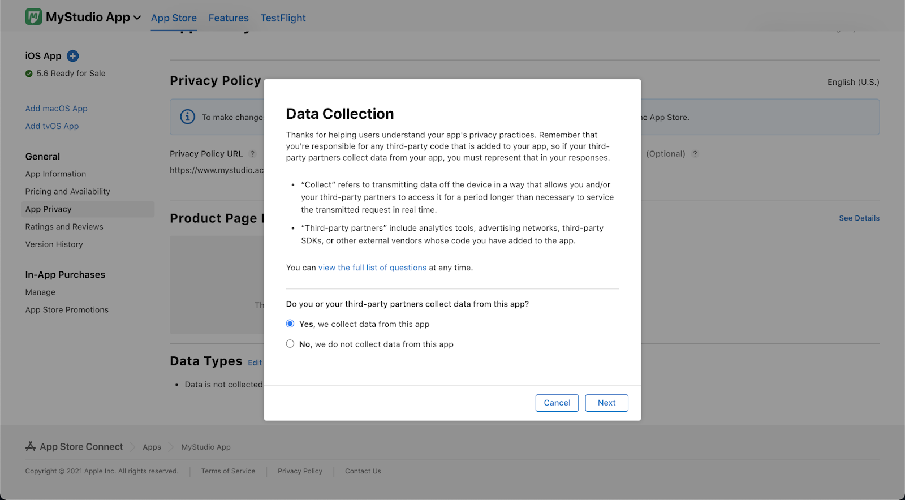Viewport: 905px width, 500px height.
Task: Click the privacy policy URL text
Action: 217,170
